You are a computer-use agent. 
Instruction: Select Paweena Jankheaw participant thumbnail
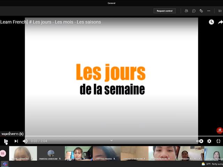tap(51, 153)
